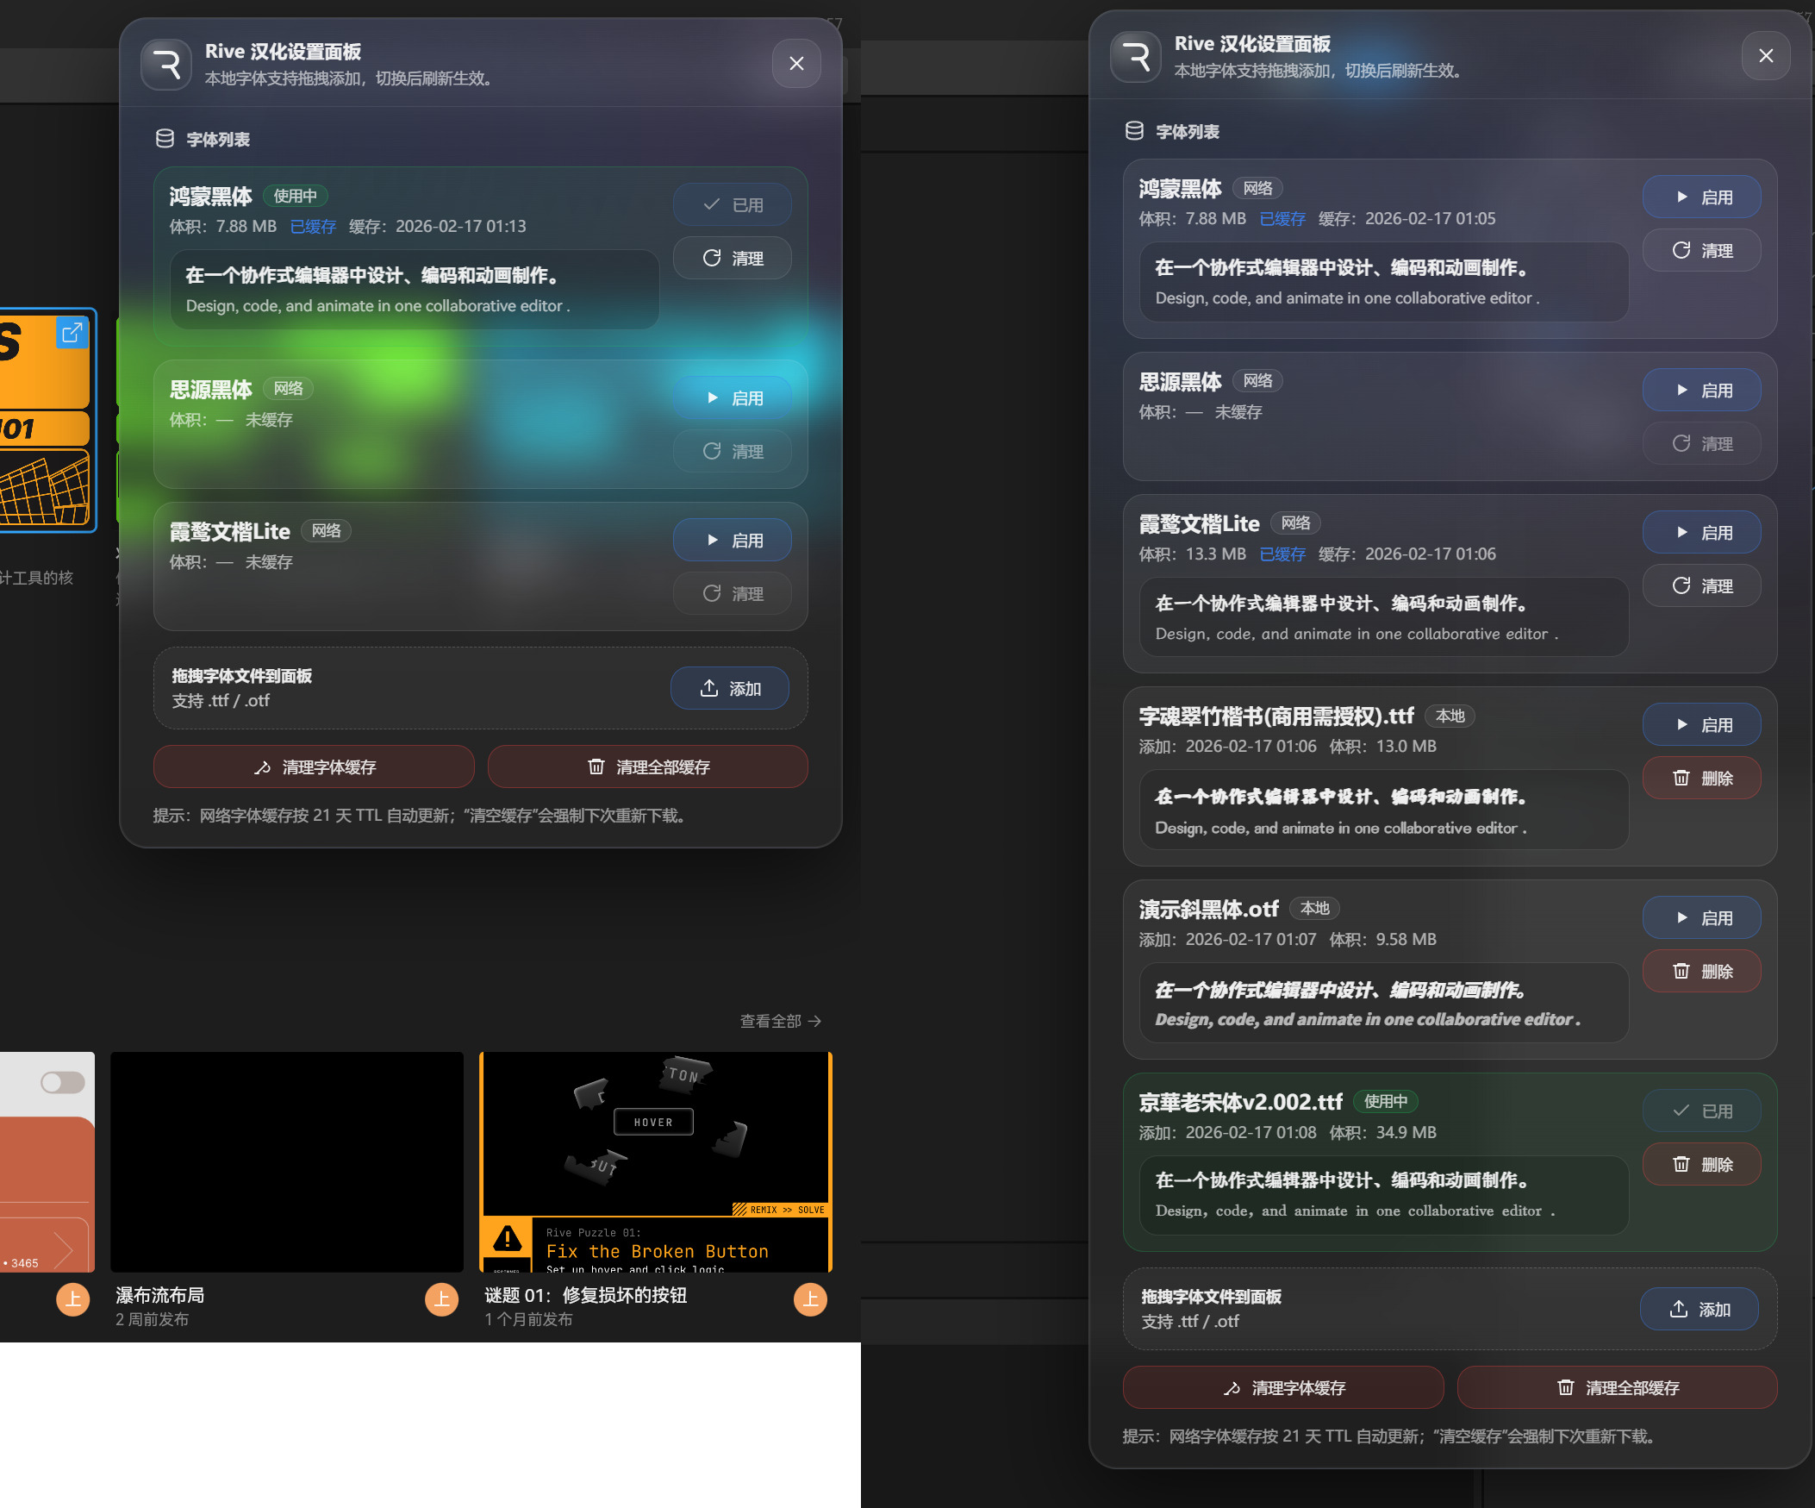This screenshot has height=1508, width=1815.
Task: Click the Rive logo in right panel header
Action: tap(1135, 56)
